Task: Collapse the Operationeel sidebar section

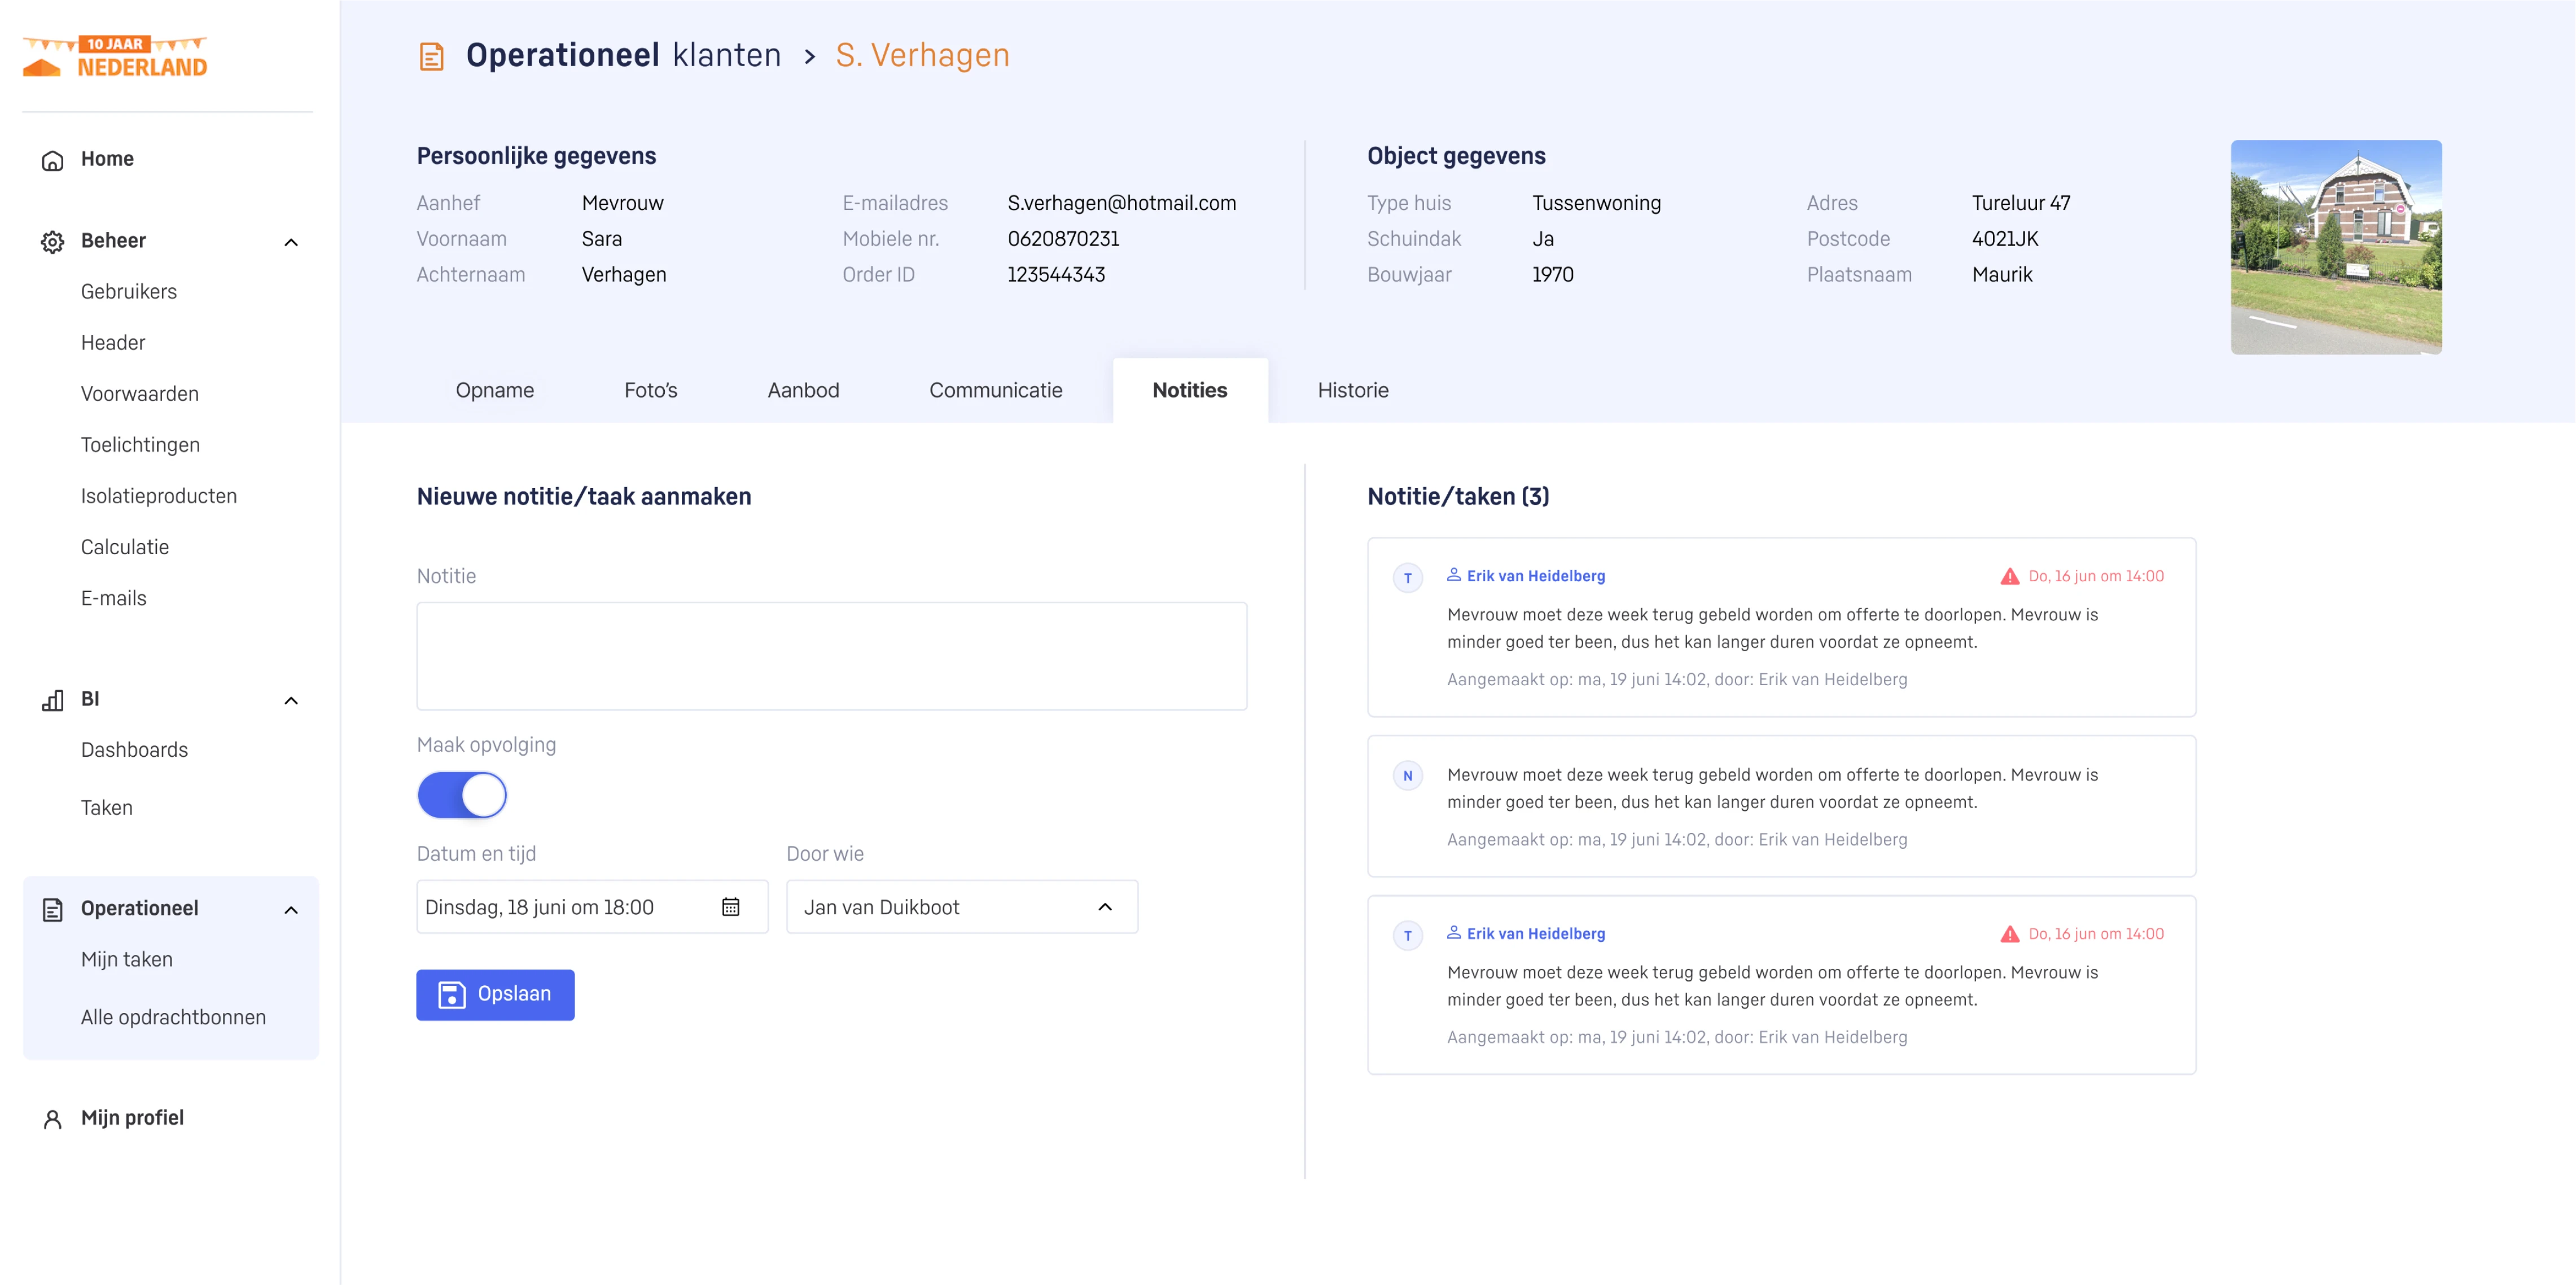Action: pyautogui.click(x=291, y=910)
